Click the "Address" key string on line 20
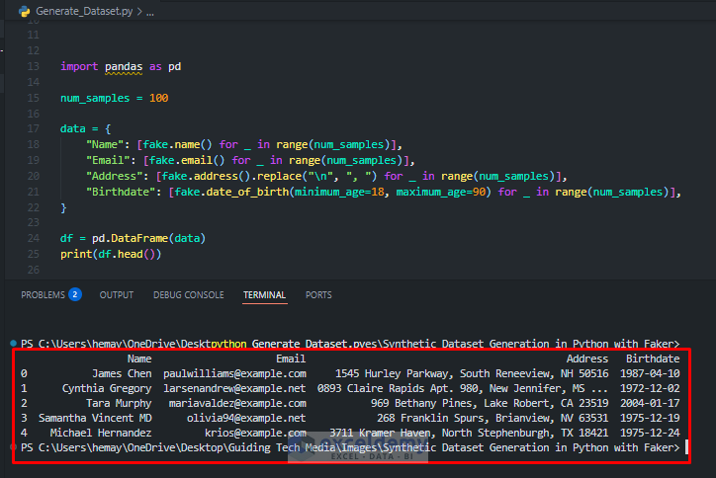Image resolution: width=716 pixels, height=478 pixels. point(114,176)
